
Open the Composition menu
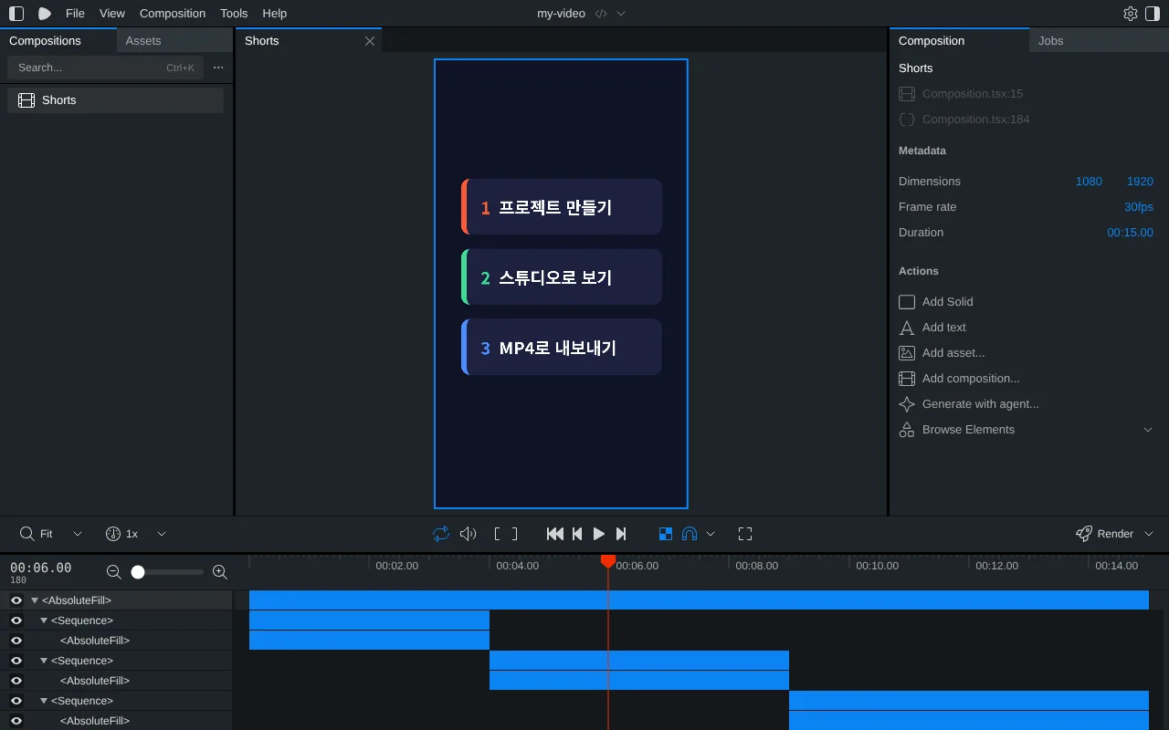[173, 14]
